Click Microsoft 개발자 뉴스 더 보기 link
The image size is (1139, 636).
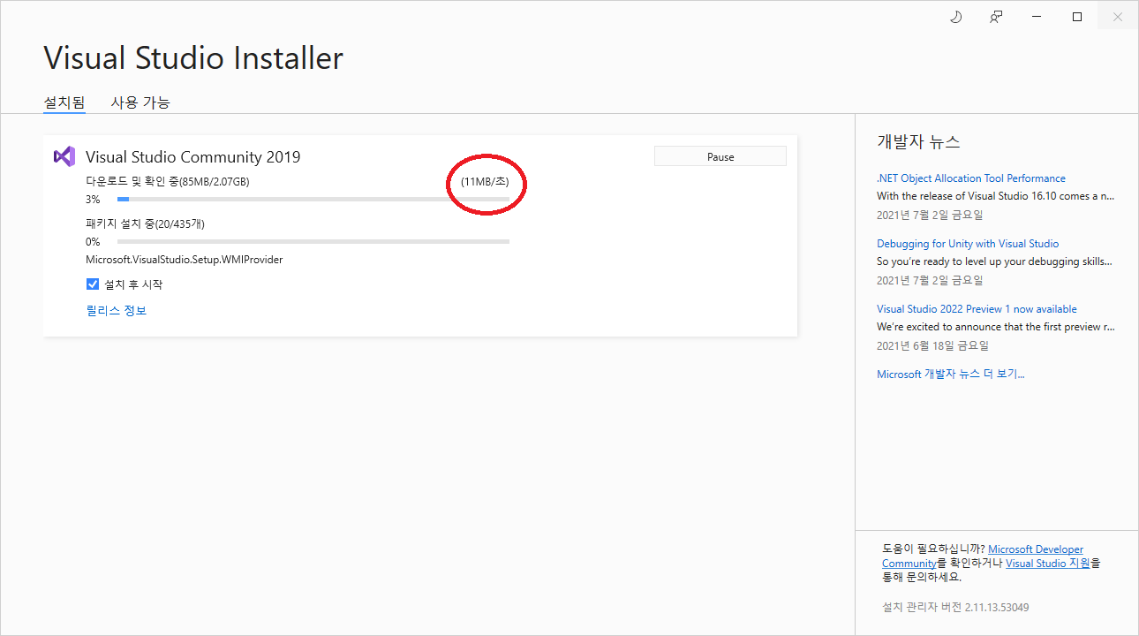(x=951, y=375)
